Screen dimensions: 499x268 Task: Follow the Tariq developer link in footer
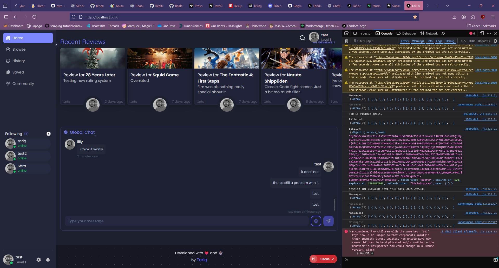coord(202,260)
